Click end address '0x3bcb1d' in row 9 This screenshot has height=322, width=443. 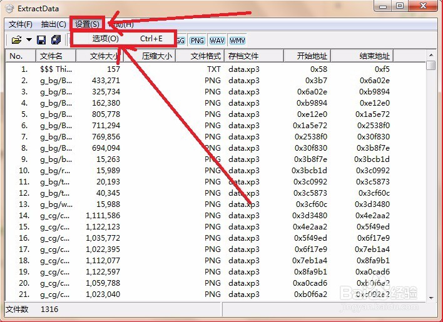372,159
